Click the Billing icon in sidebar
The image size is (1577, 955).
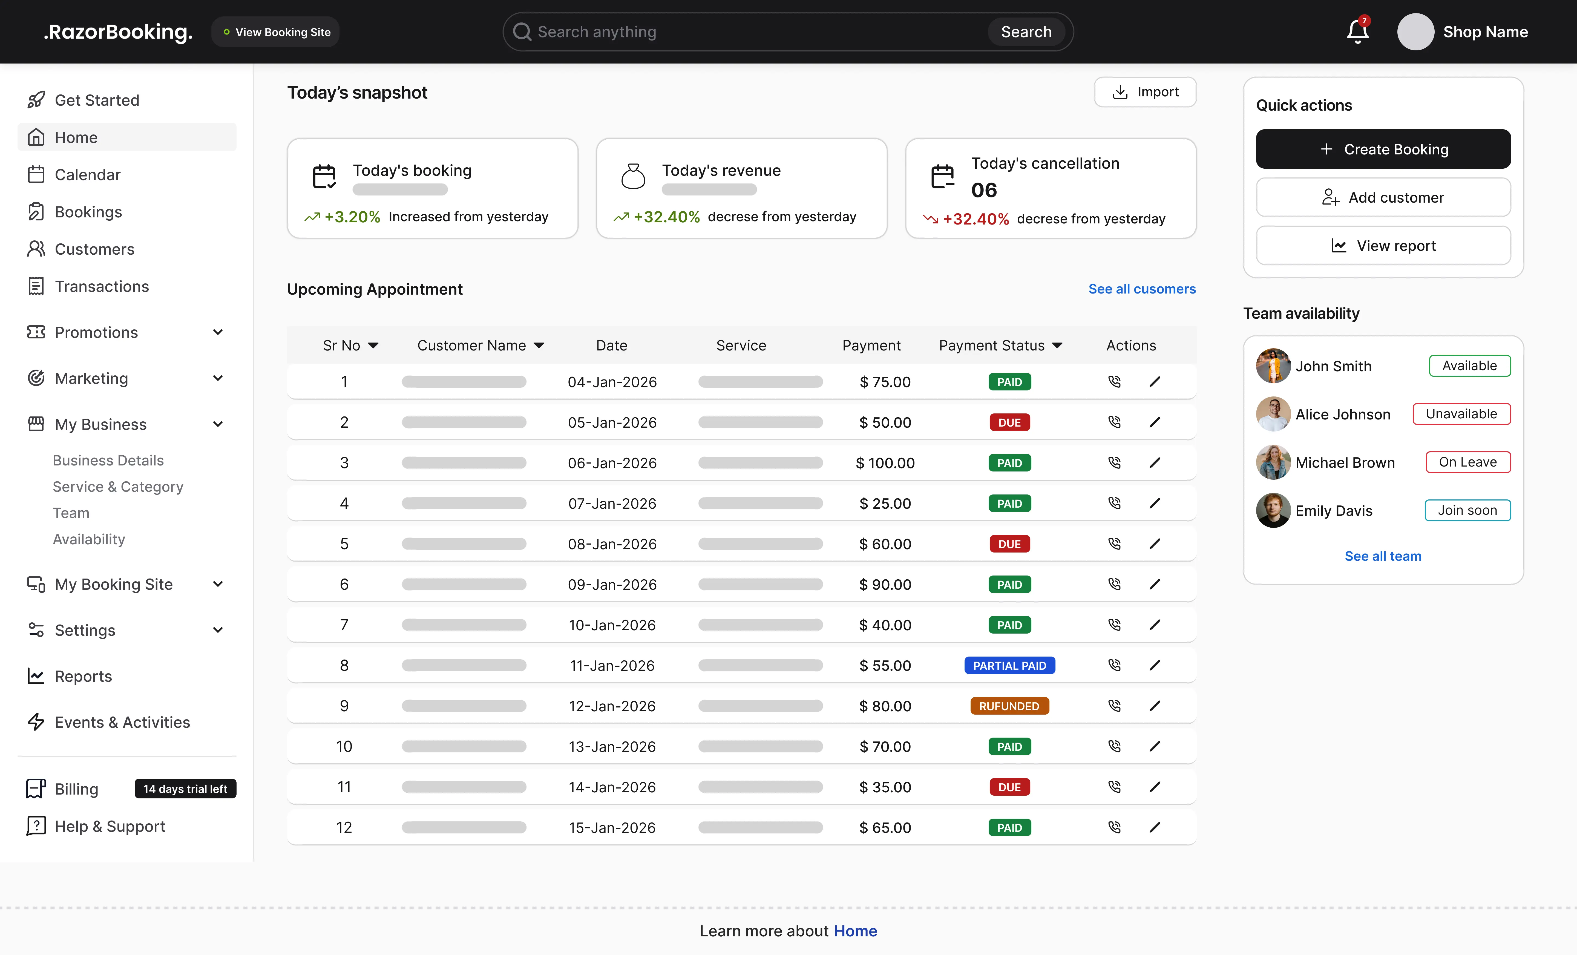(x=36, y=789)
